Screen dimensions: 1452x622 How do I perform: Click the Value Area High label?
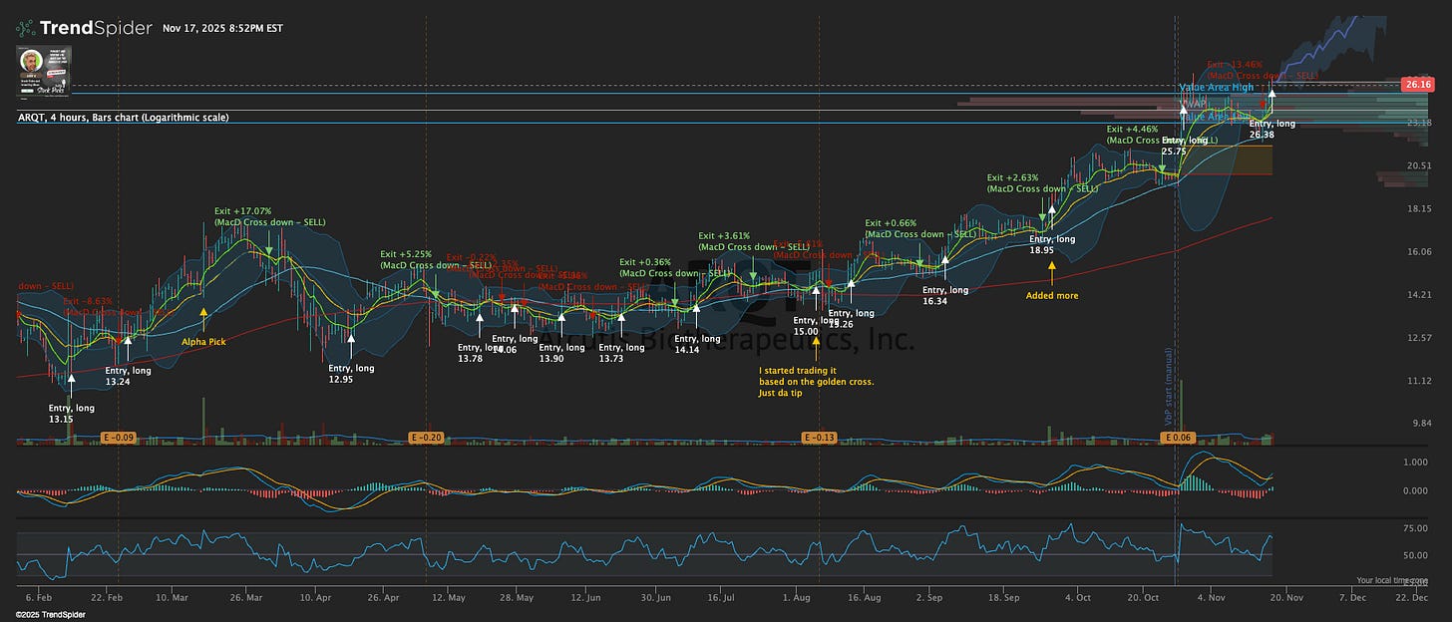[1217, 88]
